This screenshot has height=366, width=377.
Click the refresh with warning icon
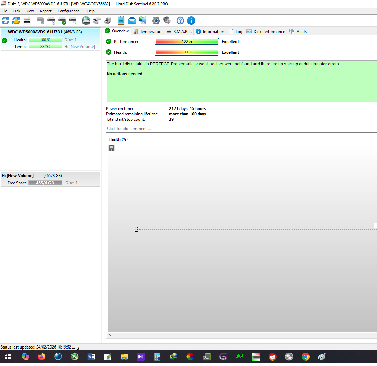pos(16,21)
